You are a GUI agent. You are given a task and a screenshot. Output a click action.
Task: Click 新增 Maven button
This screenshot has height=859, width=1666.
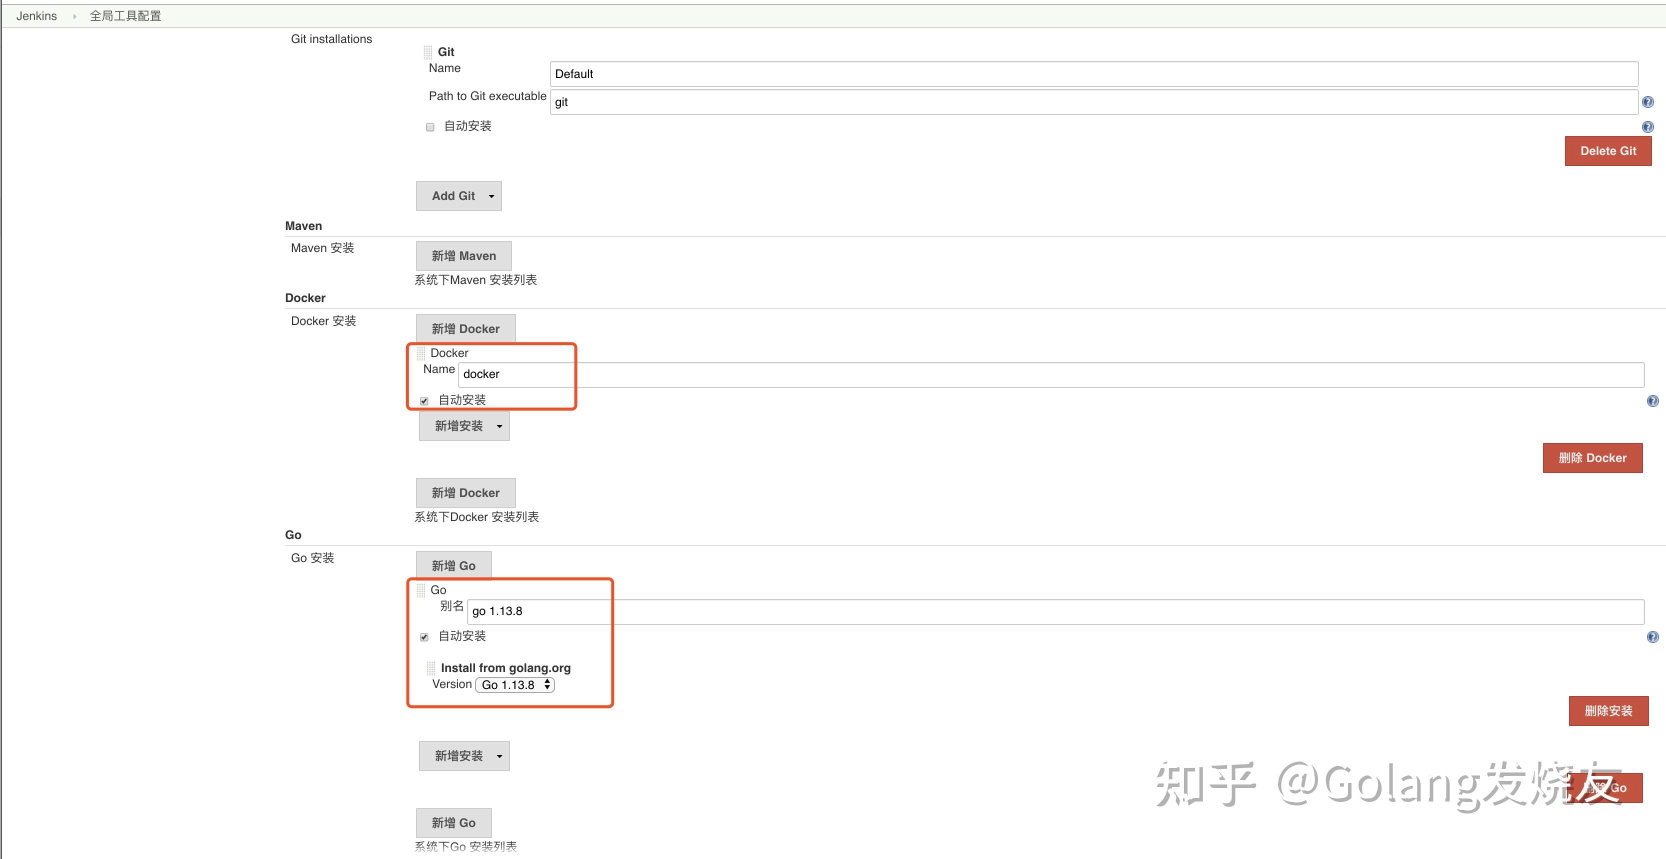point(463,256)
